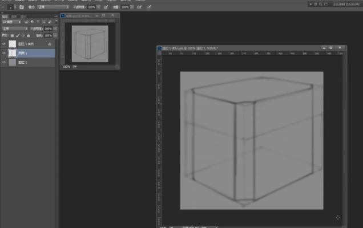Click the recording timer text

pyautogui.click(x=346, y=4)
